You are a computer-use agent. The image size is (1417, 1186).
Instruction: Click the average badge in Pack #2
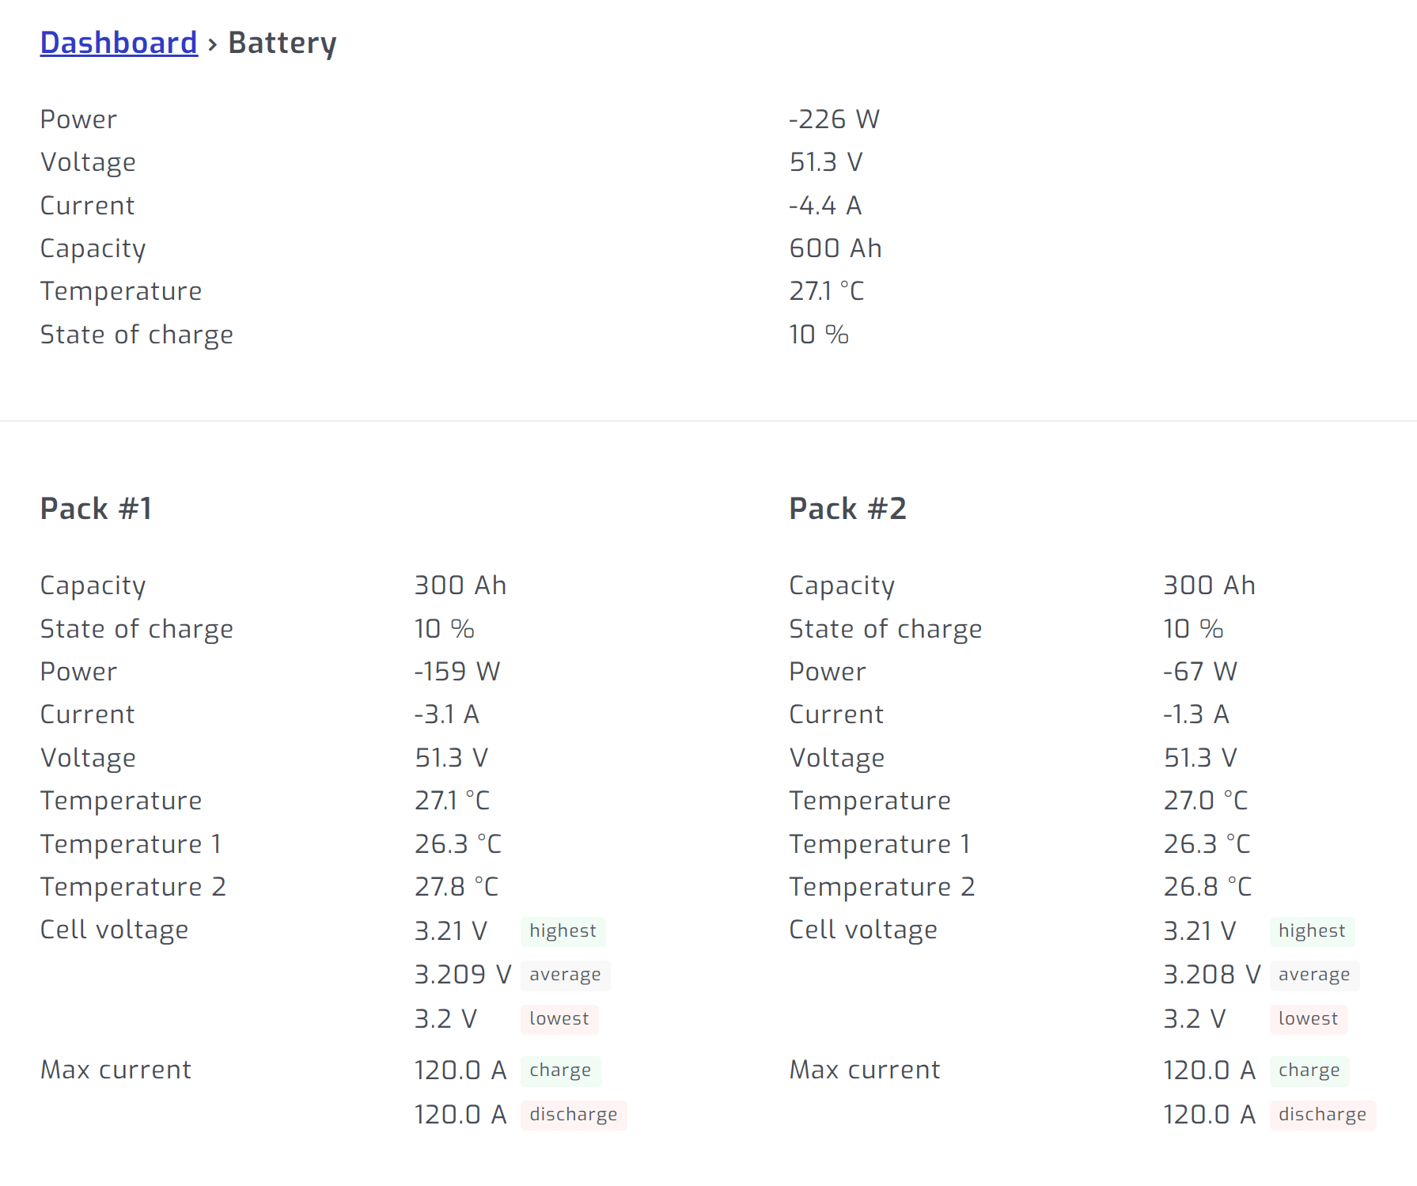pos(1314,975)
